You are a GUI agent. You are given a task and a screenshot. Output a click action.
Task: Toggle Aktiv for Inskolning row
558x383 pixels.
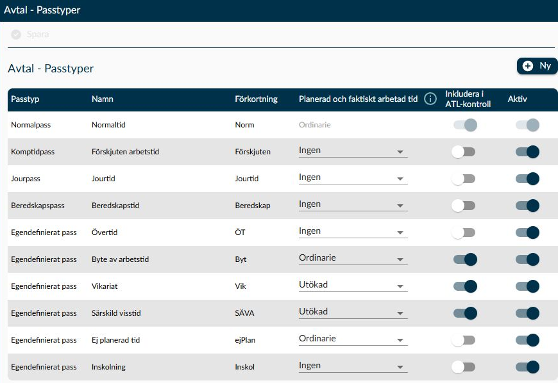pyautogui.click(x=527, y=367)
